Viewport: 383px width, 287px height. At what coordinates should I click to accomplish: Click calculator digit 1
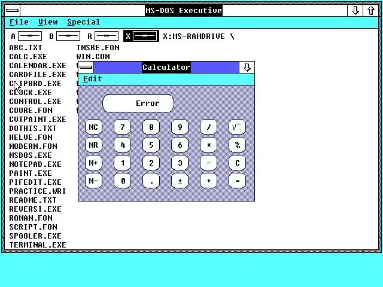[122, 163]
